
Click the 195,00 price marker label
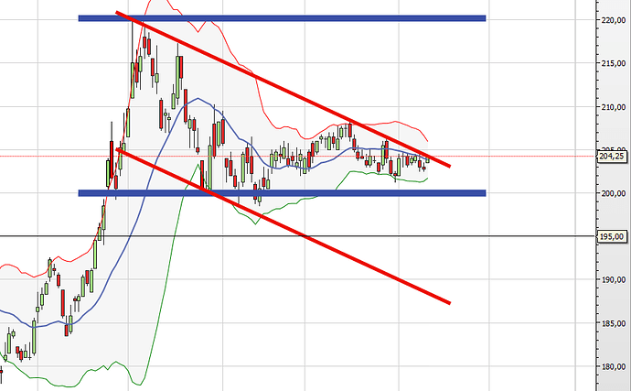613,236
